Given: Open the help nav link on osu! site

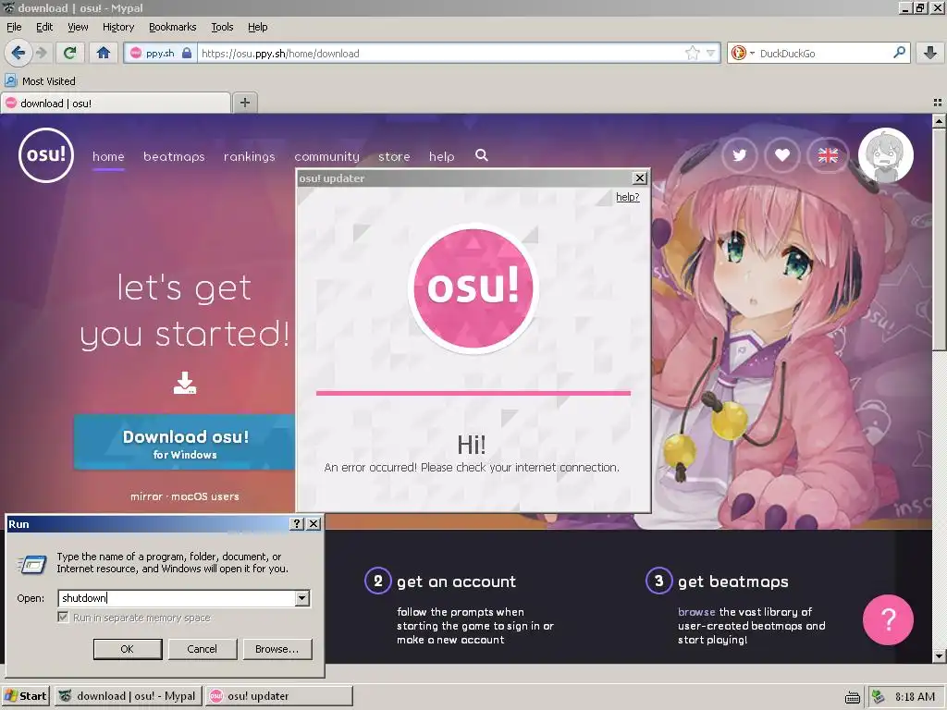Looking at the screenshot, I should pyautogui.click(x=441, y=156).
